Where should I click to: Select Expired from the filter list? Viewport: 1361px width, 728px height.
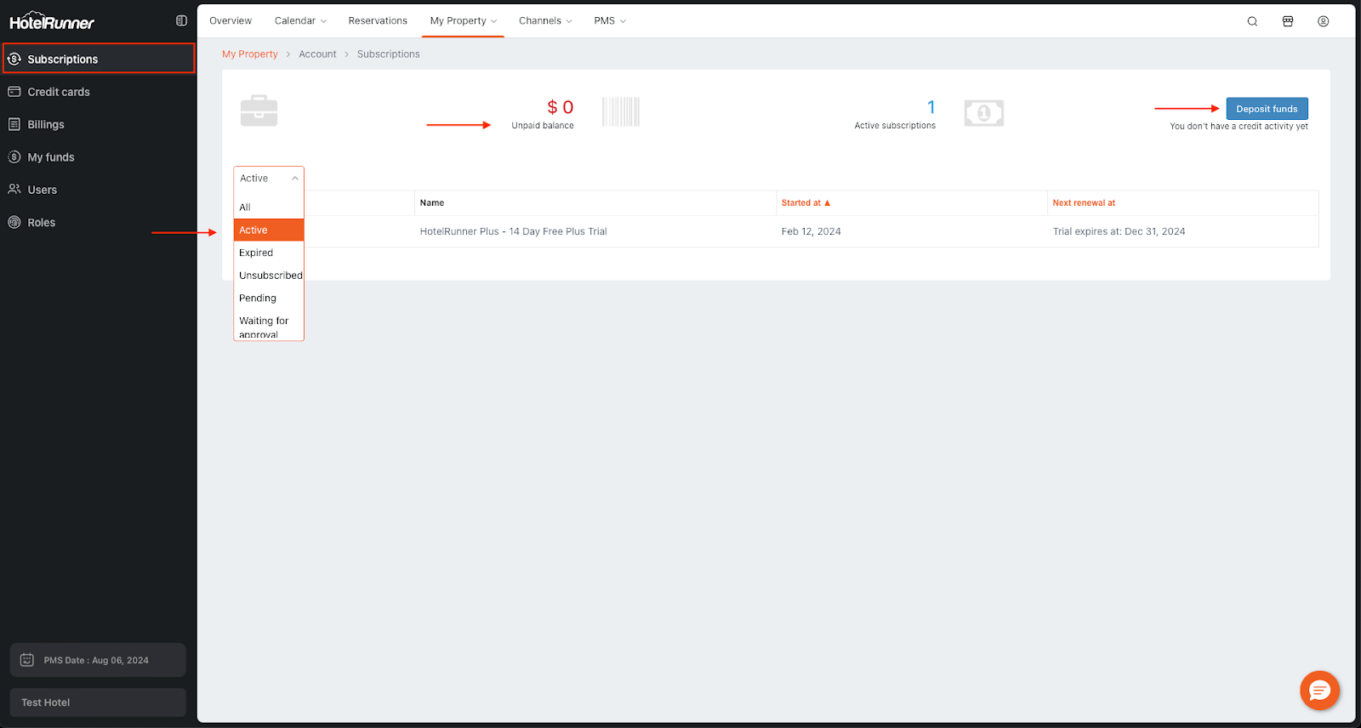coord(256,253)
